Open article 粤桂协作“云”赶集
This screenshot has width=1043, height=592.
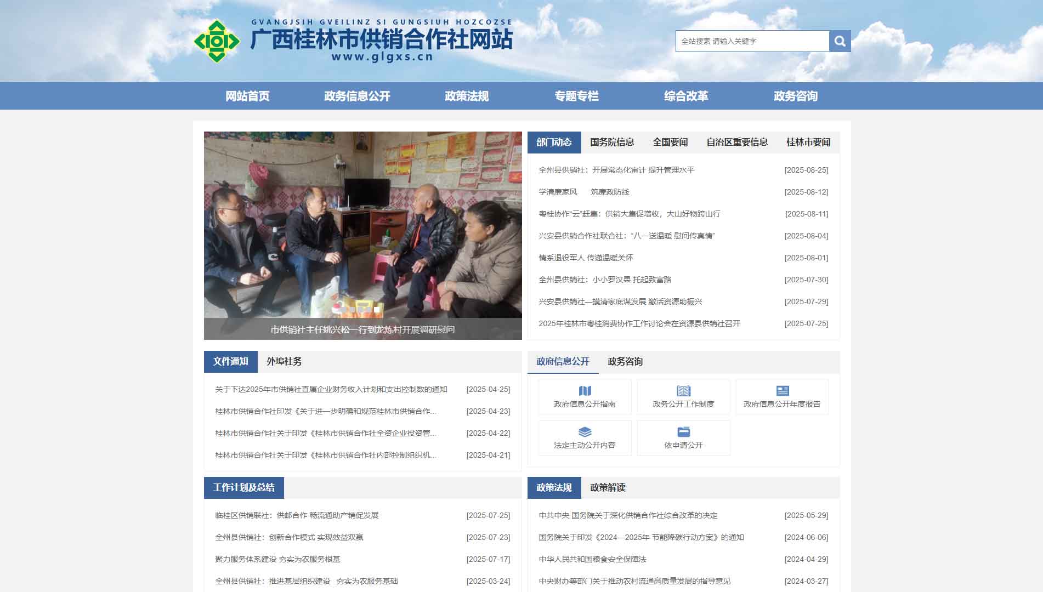coord(630,214)
